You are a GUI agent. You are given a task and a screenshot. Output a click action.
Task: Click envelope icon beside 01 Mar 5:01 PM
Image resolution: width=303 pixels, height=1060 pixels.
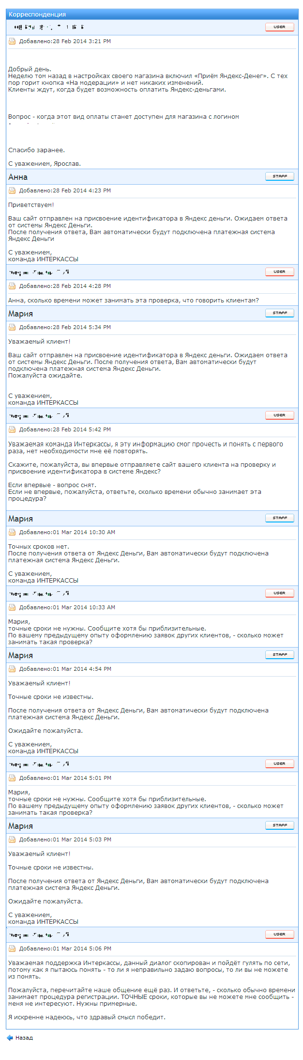pyautogui.click(x=12, y=778)
